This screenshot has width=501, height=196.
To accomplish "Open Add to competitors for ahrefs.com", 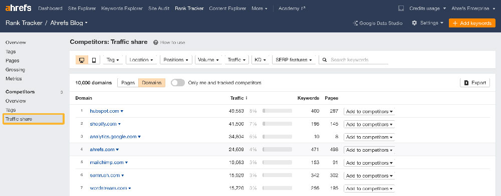I will pyautogui.click(x=369, y=150).
